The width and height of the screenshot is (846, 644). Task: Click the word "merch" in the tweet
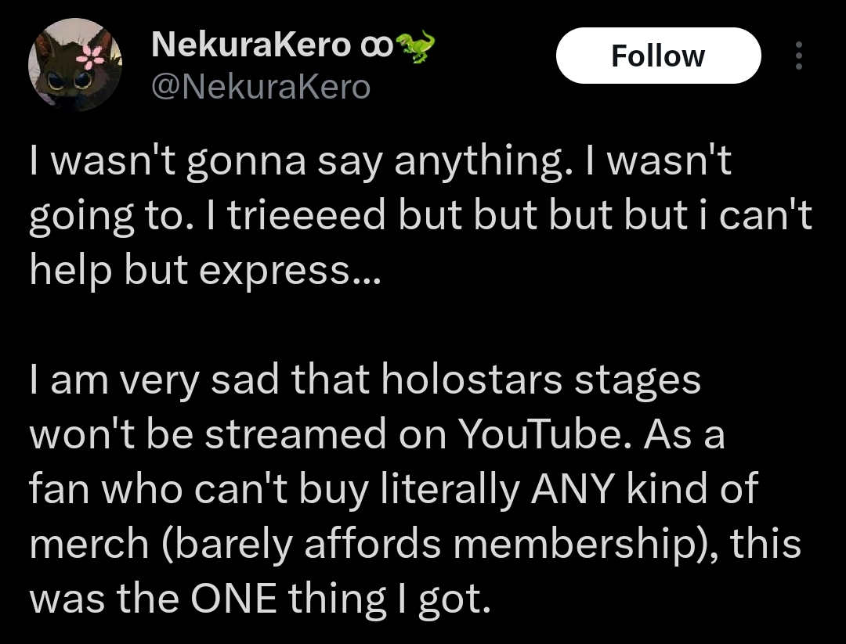tap(89, 545)
